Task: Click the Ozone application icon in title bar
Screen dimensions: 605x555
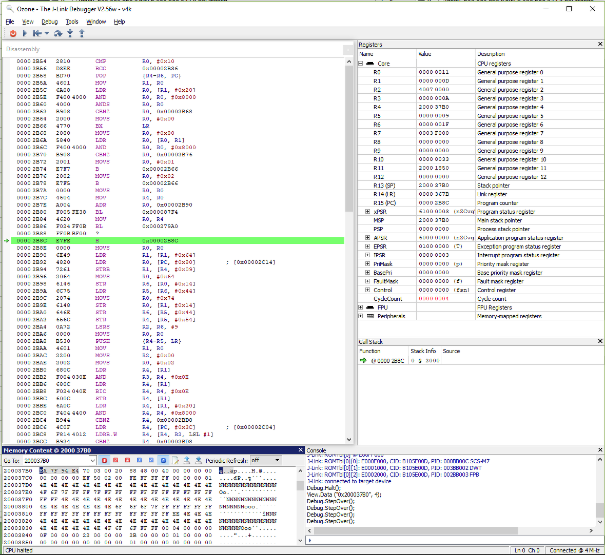Action: click(x=10, y=9)
